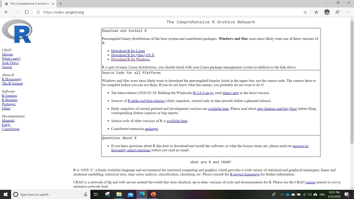Open the People icon in the taskbar
This screenshot has width=354, height=199.
tap(274, 195)
